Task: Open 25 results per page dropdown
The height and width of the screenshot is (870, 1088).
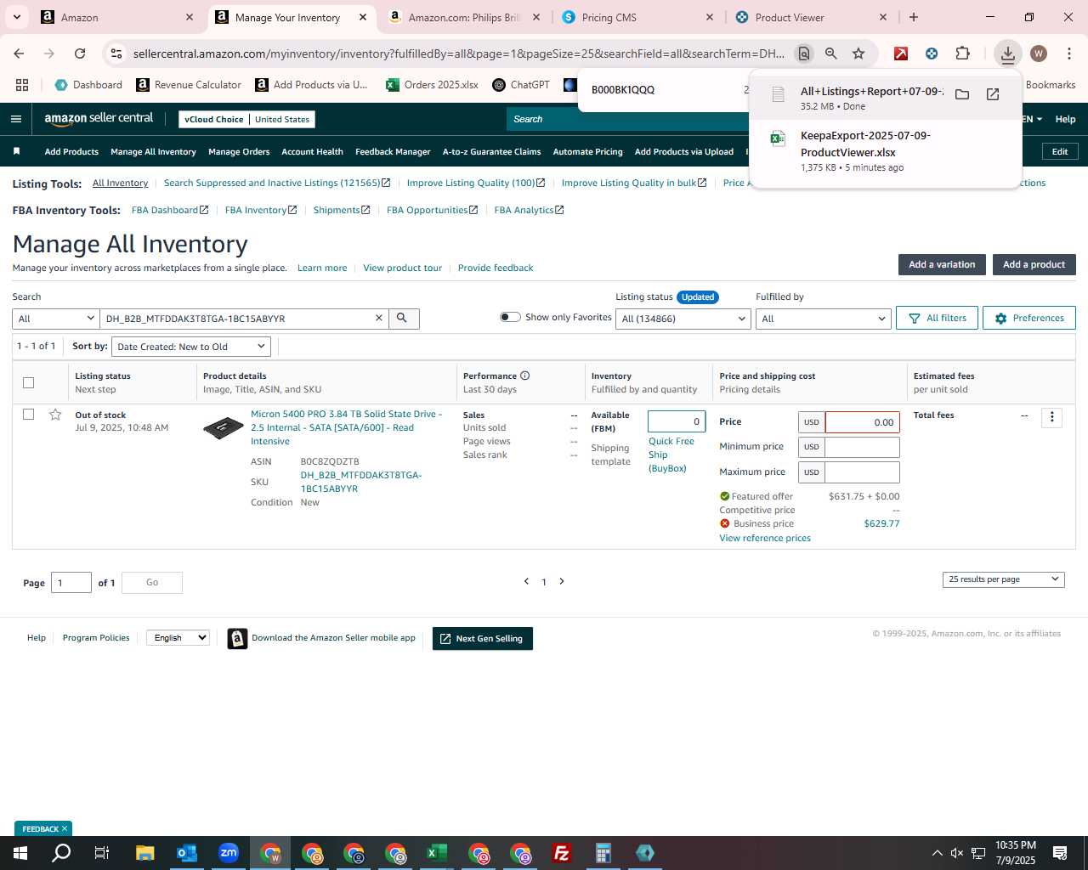Action: tap(1003, 579)
